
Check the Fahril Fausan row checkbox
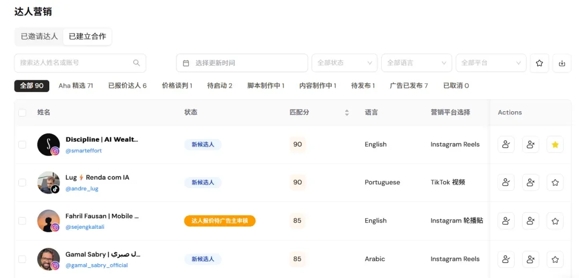(22, 221)
